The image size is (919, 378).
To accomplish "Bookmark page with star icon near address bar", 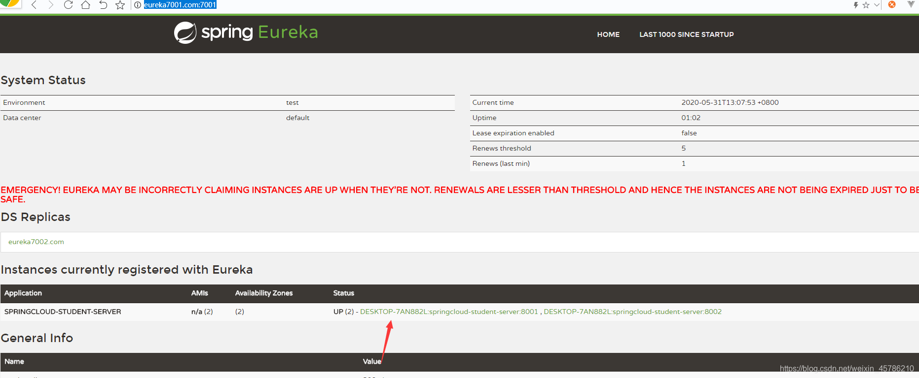I will tap(120, 5).
